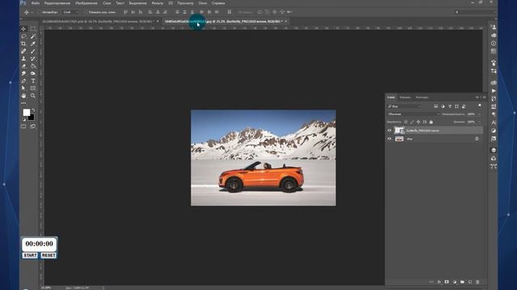
Task: Turn layer filtering on or off
Action: (x=480, y=106)
